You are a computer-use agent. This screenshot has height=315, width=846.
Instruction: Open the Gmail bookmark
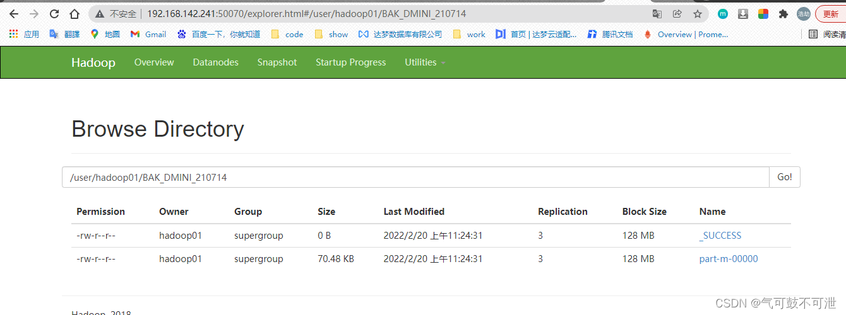point(148,35)
